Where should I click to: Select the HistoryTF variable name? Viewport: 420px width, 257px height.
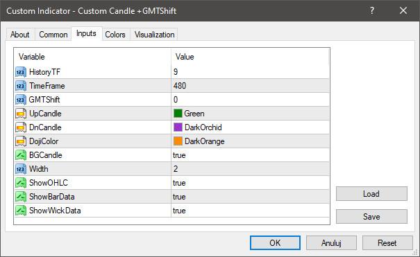(44, 72)
